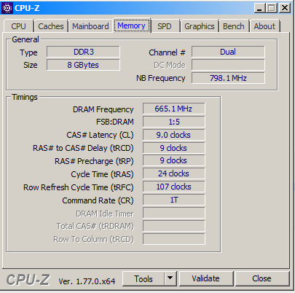View the About tab
295x293 pixels.
tap(264, 26)
